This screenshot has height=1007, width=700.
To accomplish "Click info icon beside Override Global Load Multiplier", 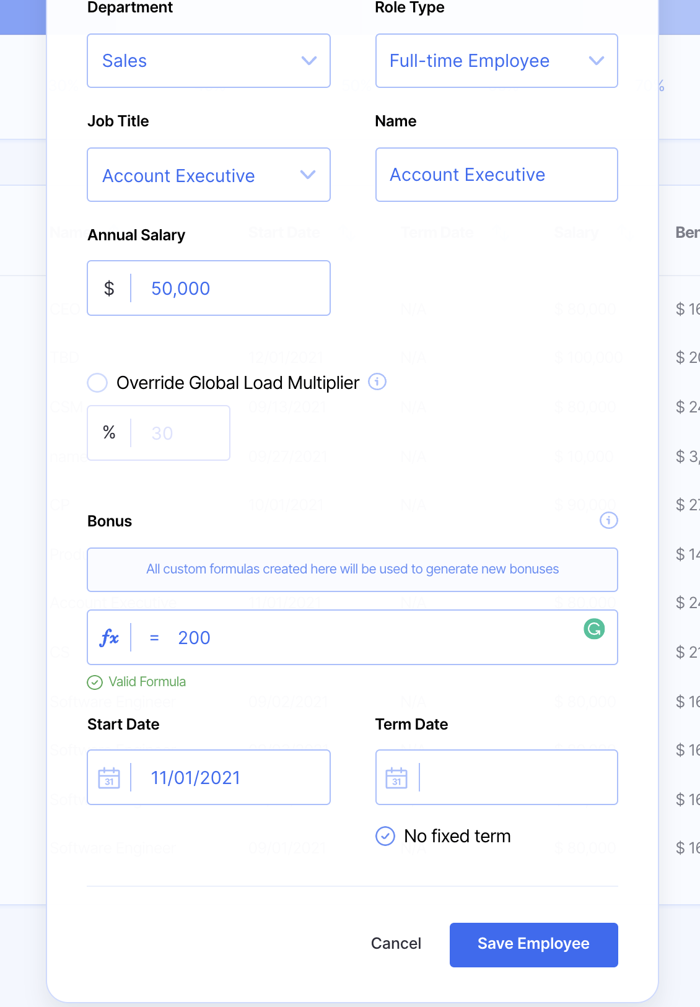I will tap(377, 382).
